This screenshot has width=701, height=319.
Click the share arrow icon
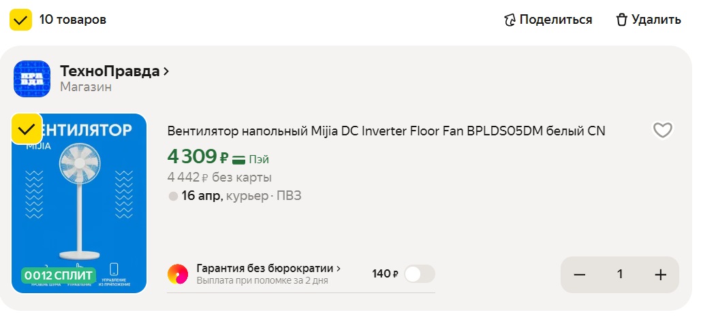pos(510,20)
